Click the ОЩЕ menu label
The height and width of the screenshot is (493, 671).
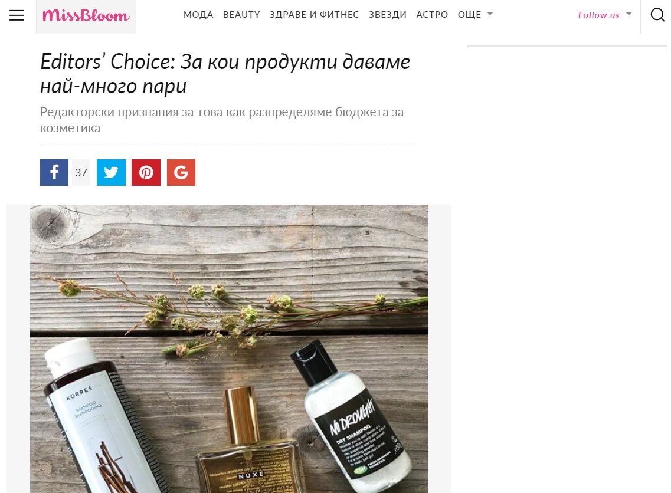469,15
